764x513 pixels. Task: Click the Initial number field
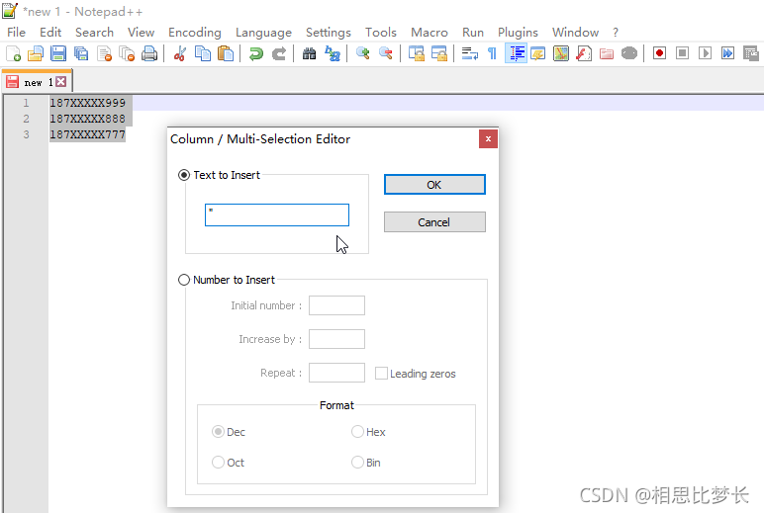click(x=336, y=305)
